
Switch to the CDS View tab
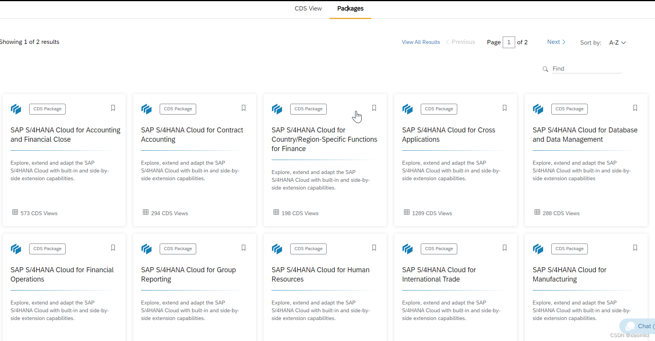[x=308, y=9]
